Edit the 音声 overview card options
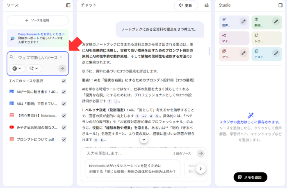The image size is (287, 188). (x=244, y=22)
